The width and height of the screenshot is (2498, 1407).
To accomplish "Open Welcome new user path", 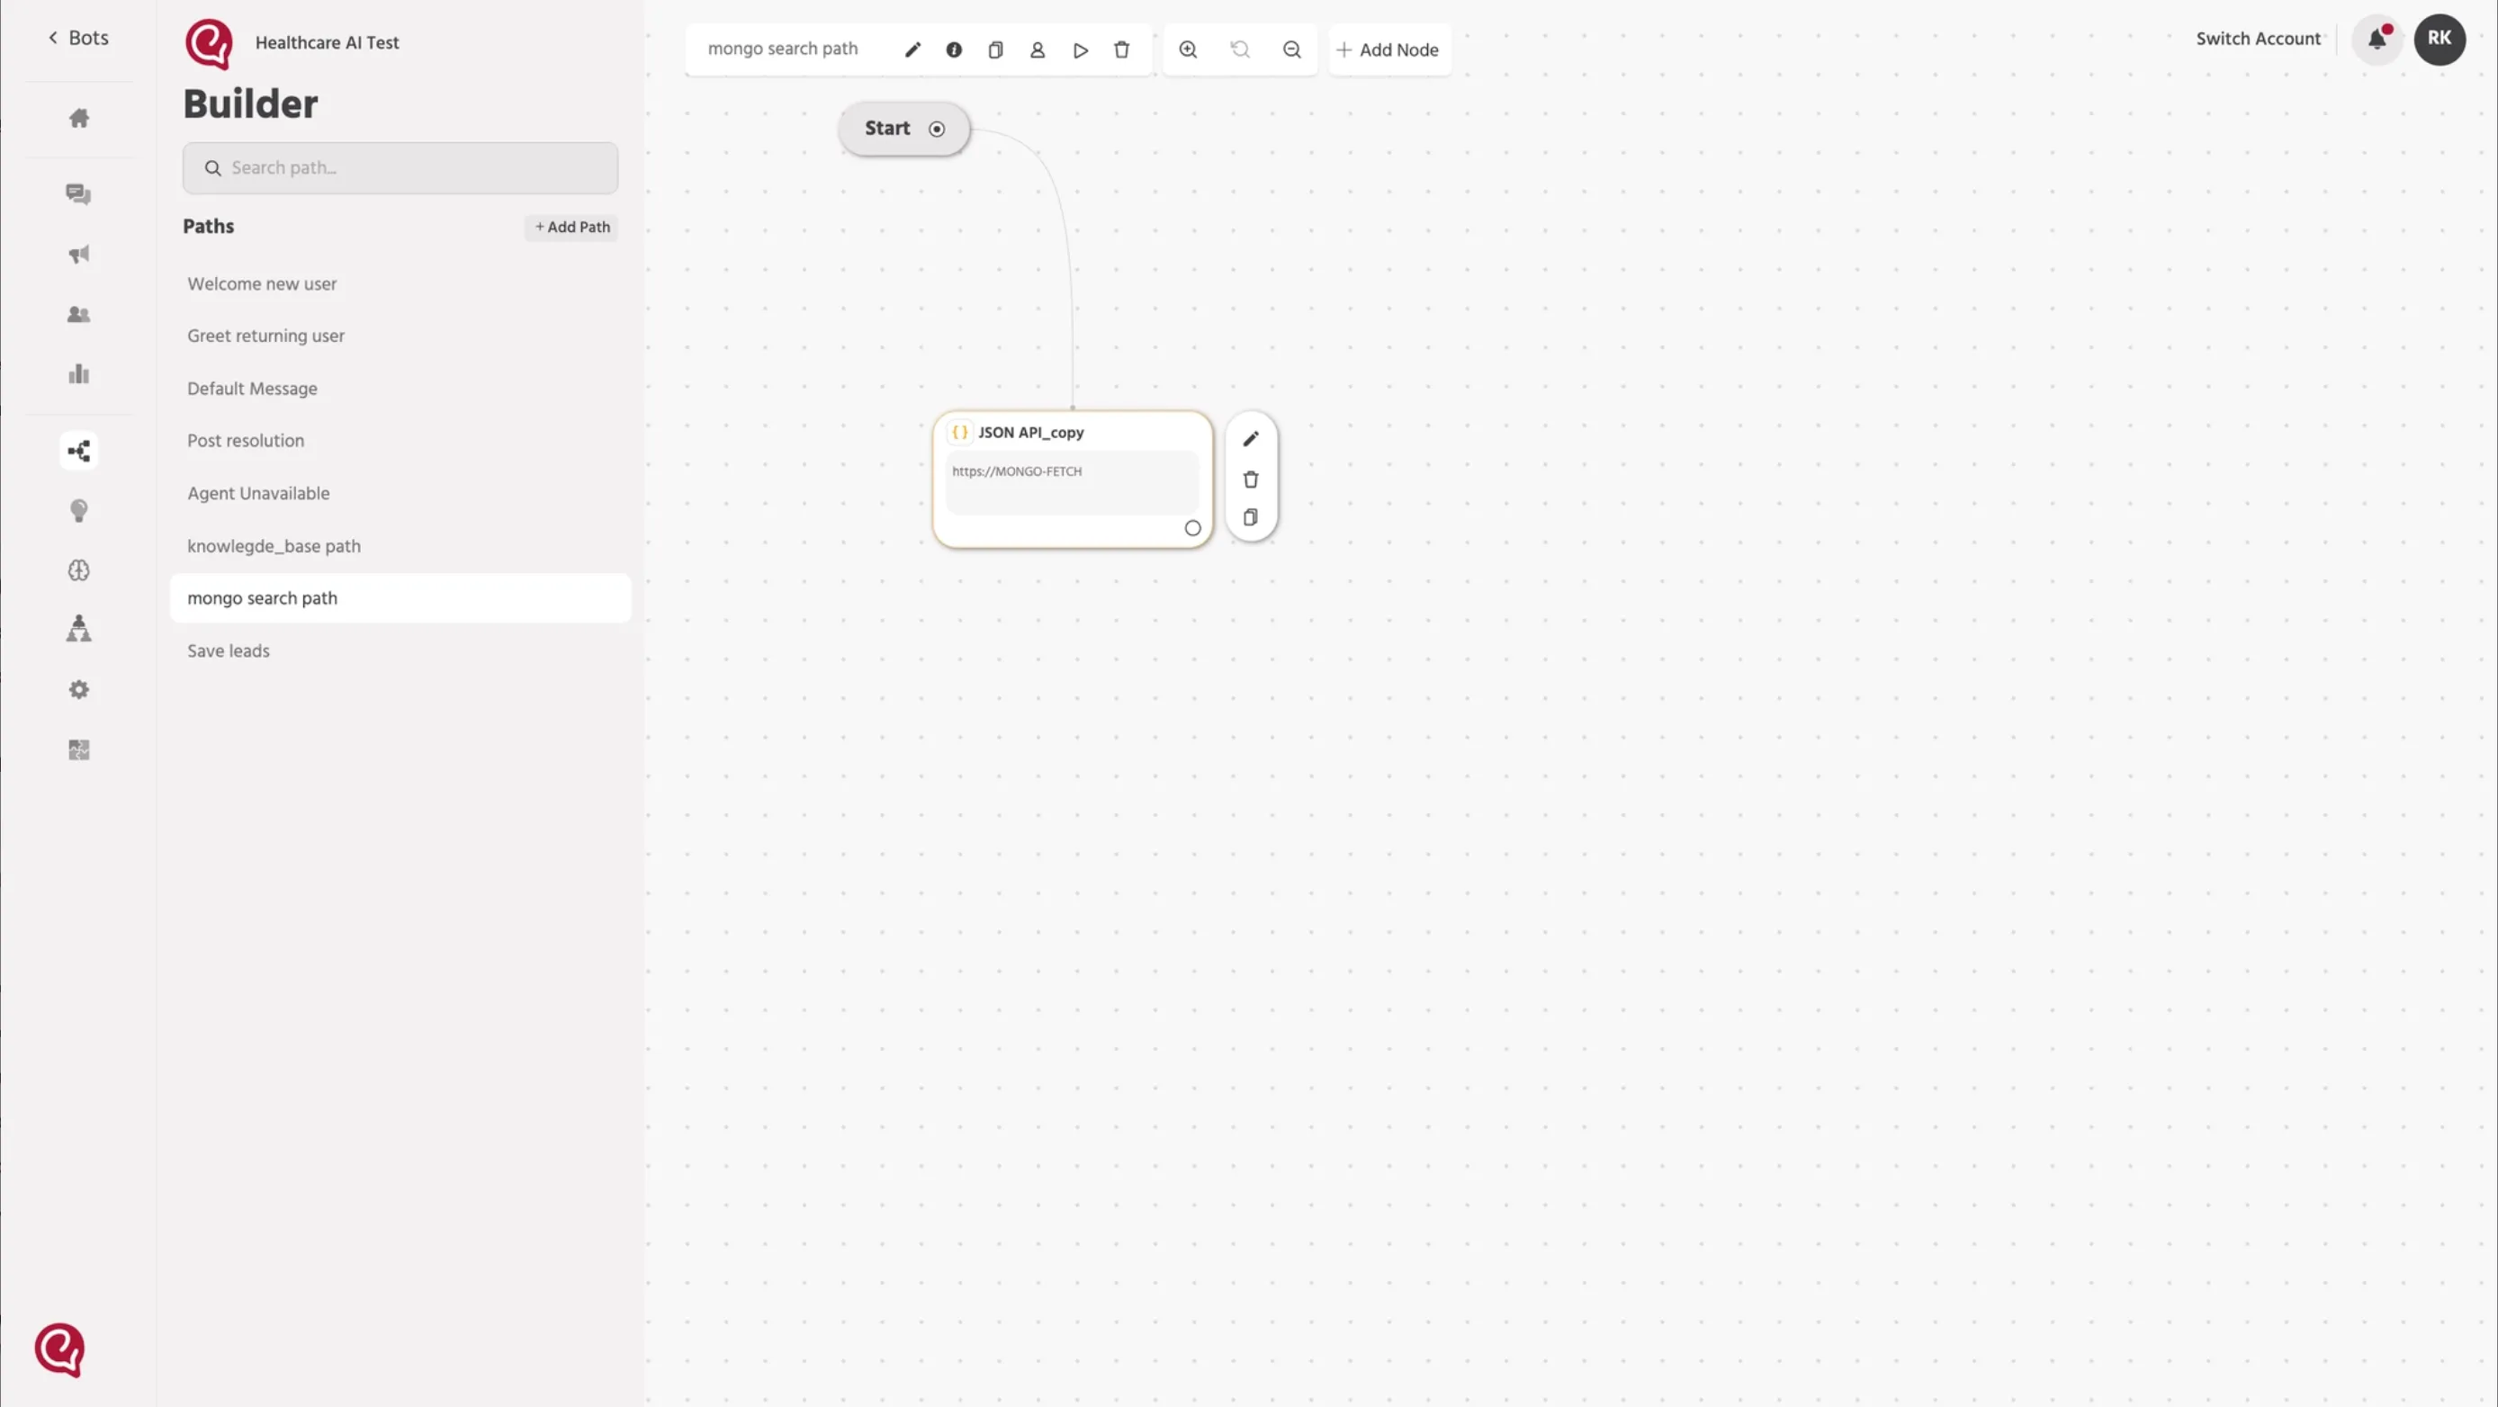I will [x=400, y=284].
